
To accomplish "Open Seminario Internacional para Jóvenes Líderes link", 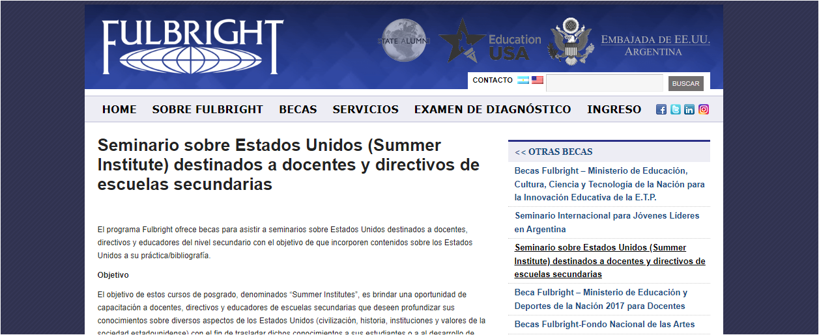I will [607, 222].
